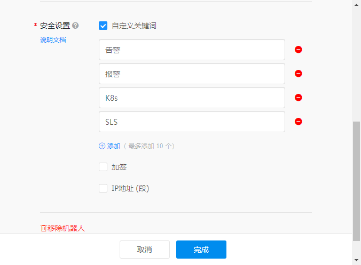
Task: Delete the 报警 keyword row
Action: coord(299,74)
